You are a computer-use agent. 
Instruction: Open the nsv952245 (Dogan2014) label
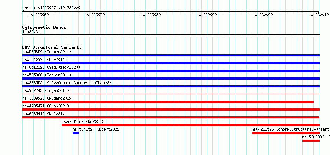(x=46, y=90)
